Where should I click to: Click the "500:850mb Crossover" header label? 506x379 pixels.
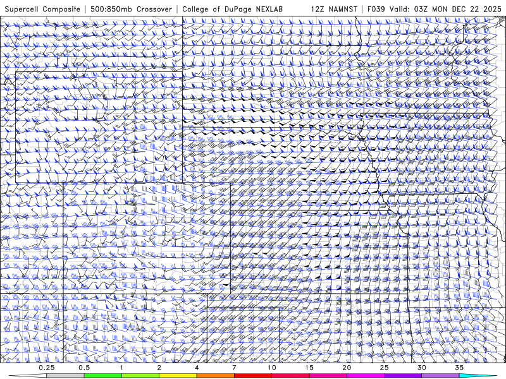pos(131,9)
